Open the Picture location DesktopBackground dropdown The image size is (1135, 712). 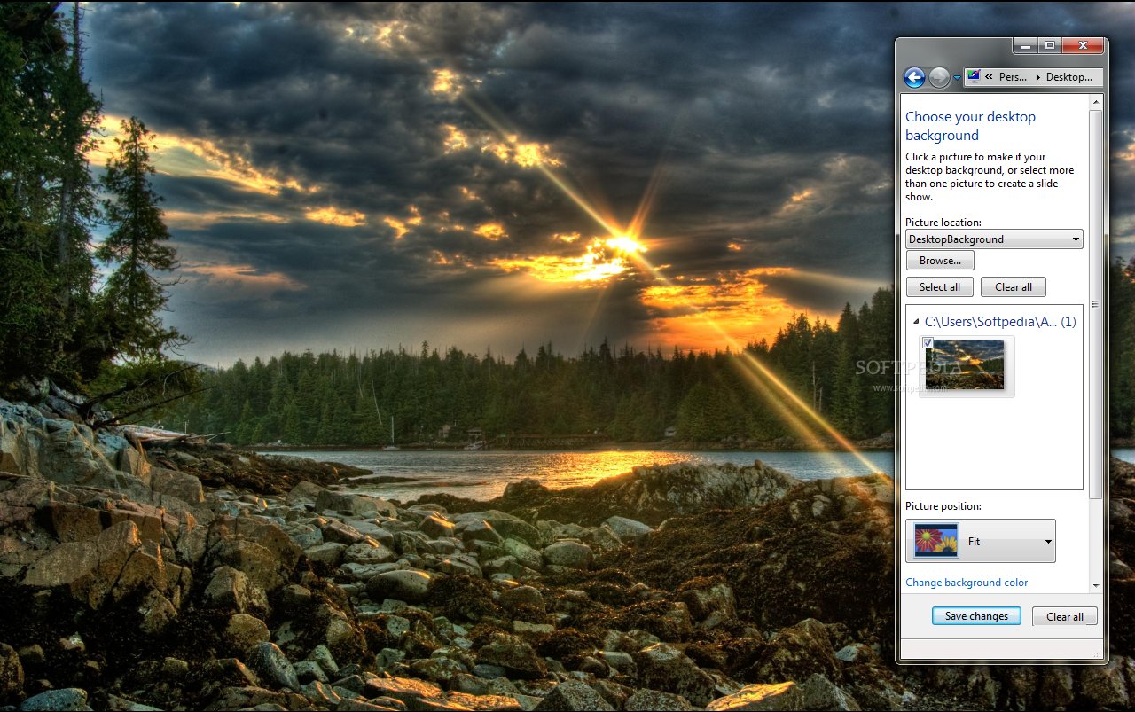[994, 239]
